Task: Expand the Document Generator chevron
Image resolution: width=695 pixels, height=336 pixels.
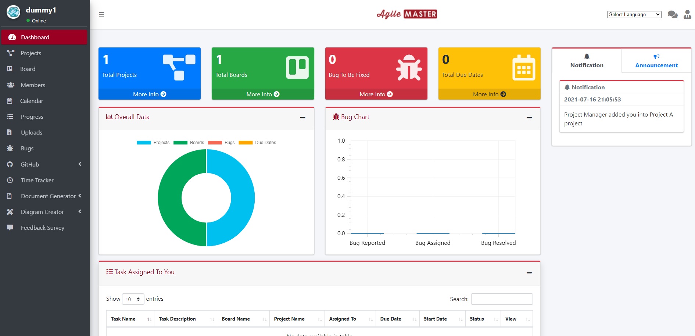Action: click(x=80, y=196)
